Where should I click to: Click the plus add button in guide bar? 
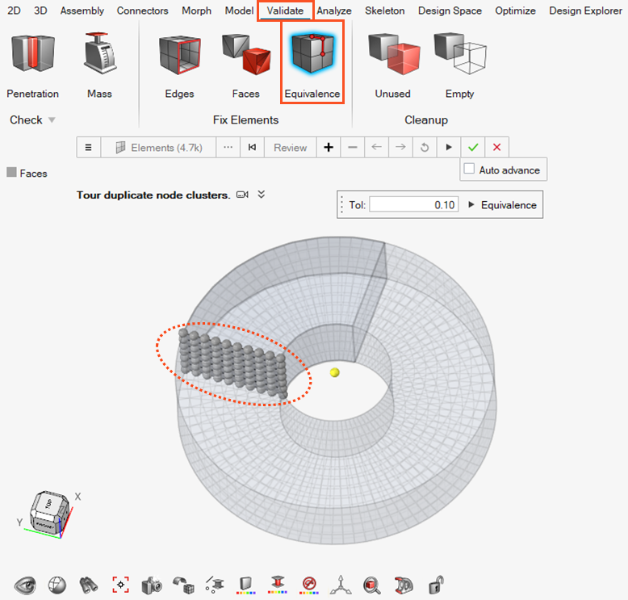click(329, 148)
